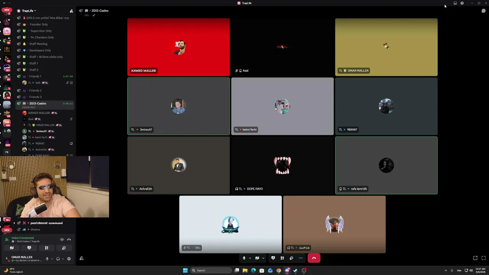
Task: Toggle noise suppression in Voice Connected panel
Action: pyautogui.click(x=62, y=239)
